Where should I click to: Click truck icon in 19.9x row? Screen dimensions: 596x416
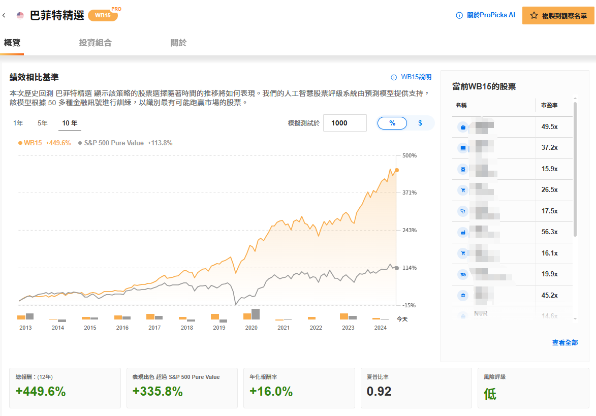pyautogui.click(x=462, y=274)
